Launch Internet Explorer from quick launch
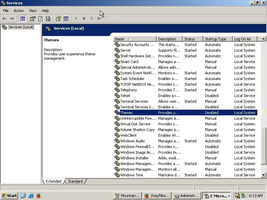Viewport: 267px width, 200px height. pyautogui.click(x=31, y=196)
